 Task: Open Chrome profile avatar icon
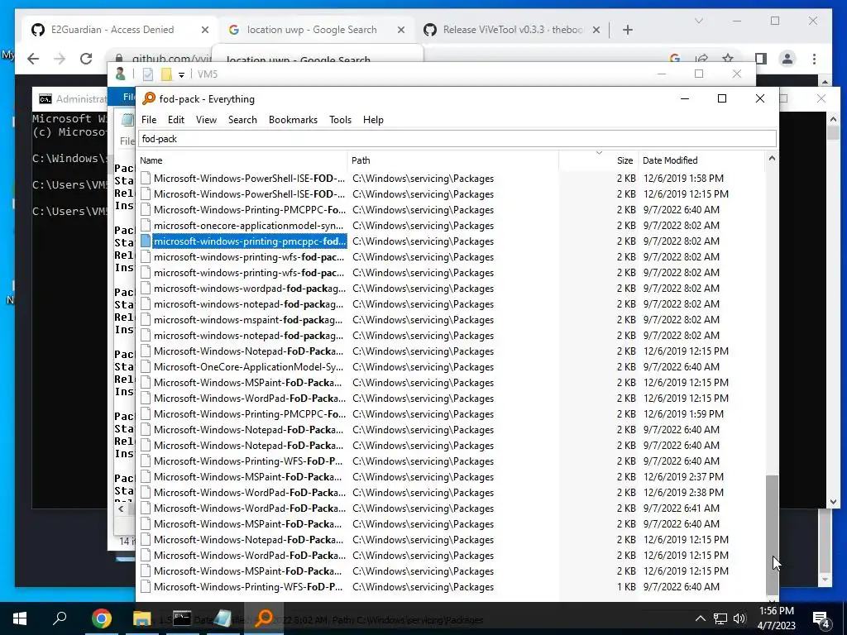click(787, 59)
